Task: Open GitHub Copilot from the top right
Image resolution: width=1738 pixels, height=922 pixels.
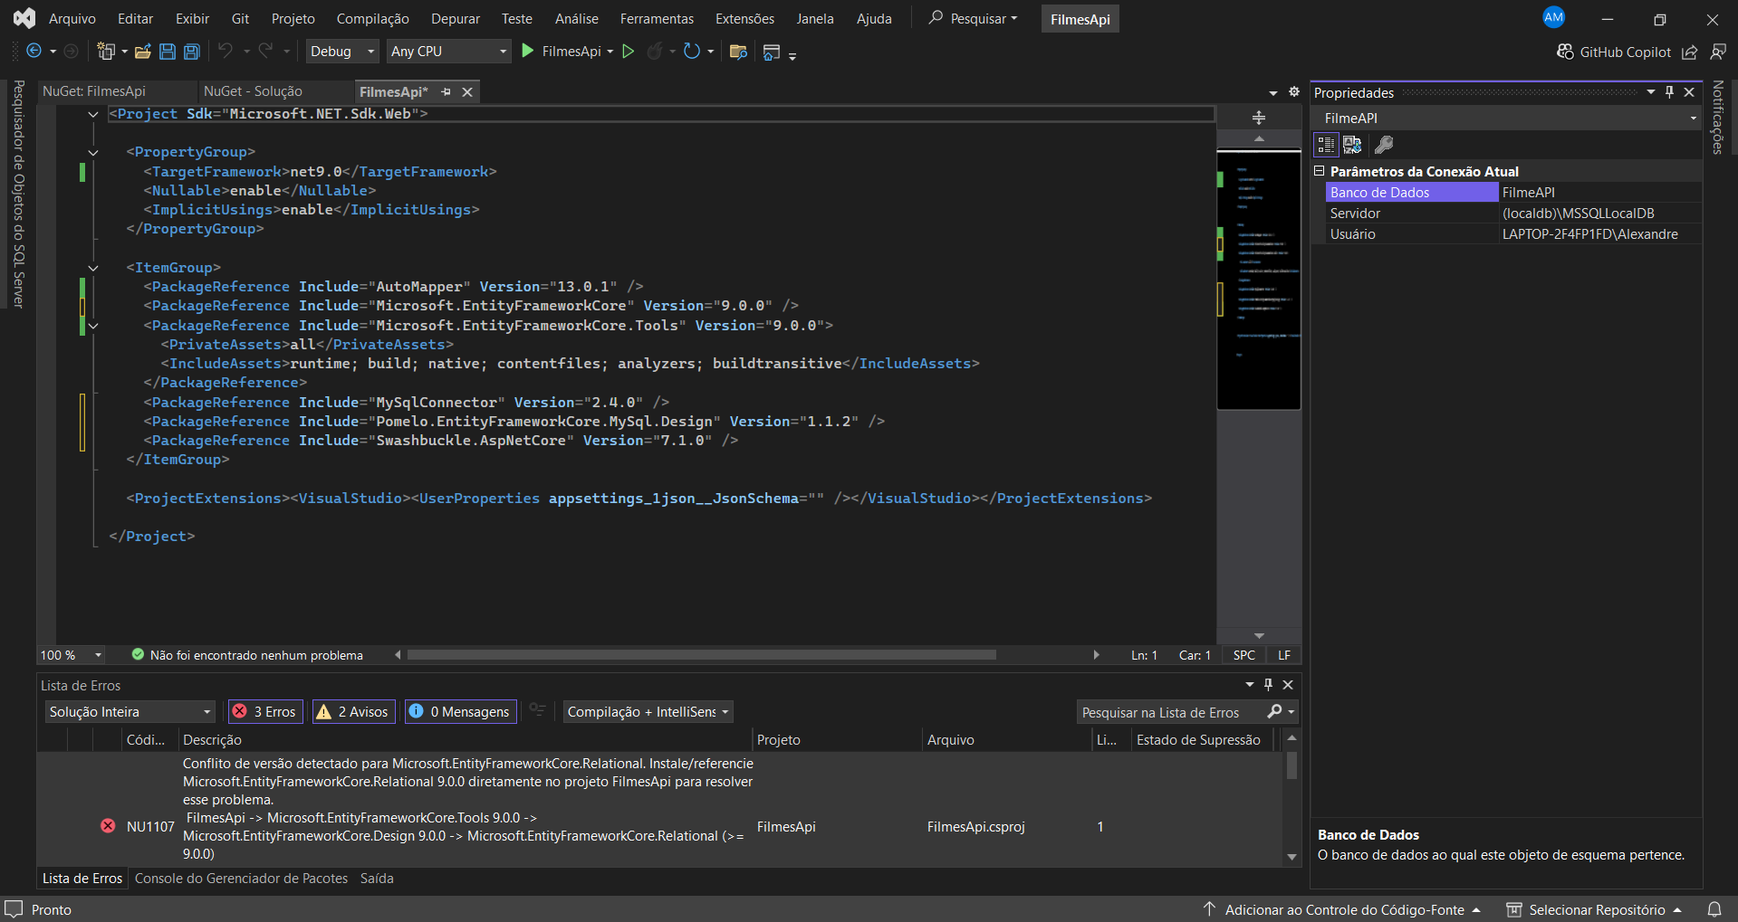Action: (x=1614, y=52)
